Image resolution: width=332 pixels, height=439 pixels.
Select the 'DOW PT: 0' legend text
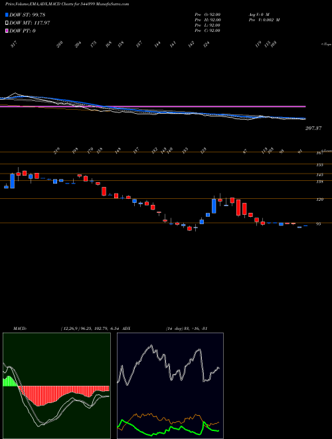[23, 31]
